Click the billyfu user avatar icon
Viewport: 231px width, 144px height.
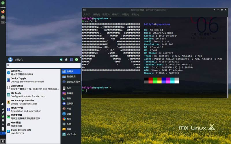(x=10, y=60)
